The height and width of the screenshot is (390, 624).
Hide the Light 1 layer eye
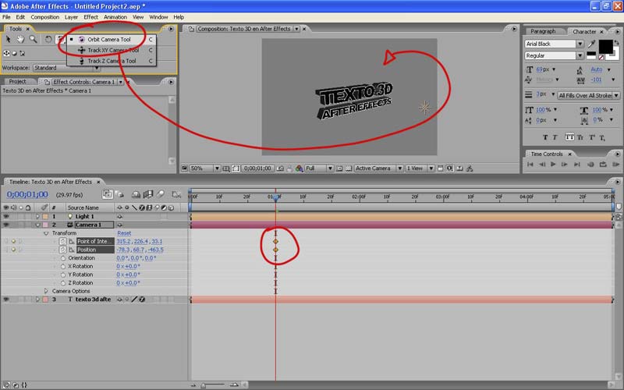point(6,217)
